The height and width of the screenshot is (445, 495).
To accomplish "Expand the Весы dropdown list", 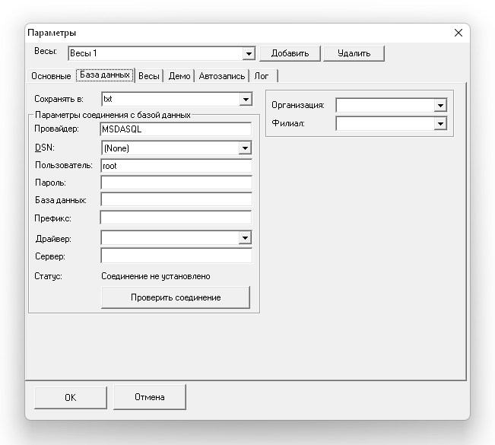I will [x=248, y=54].
